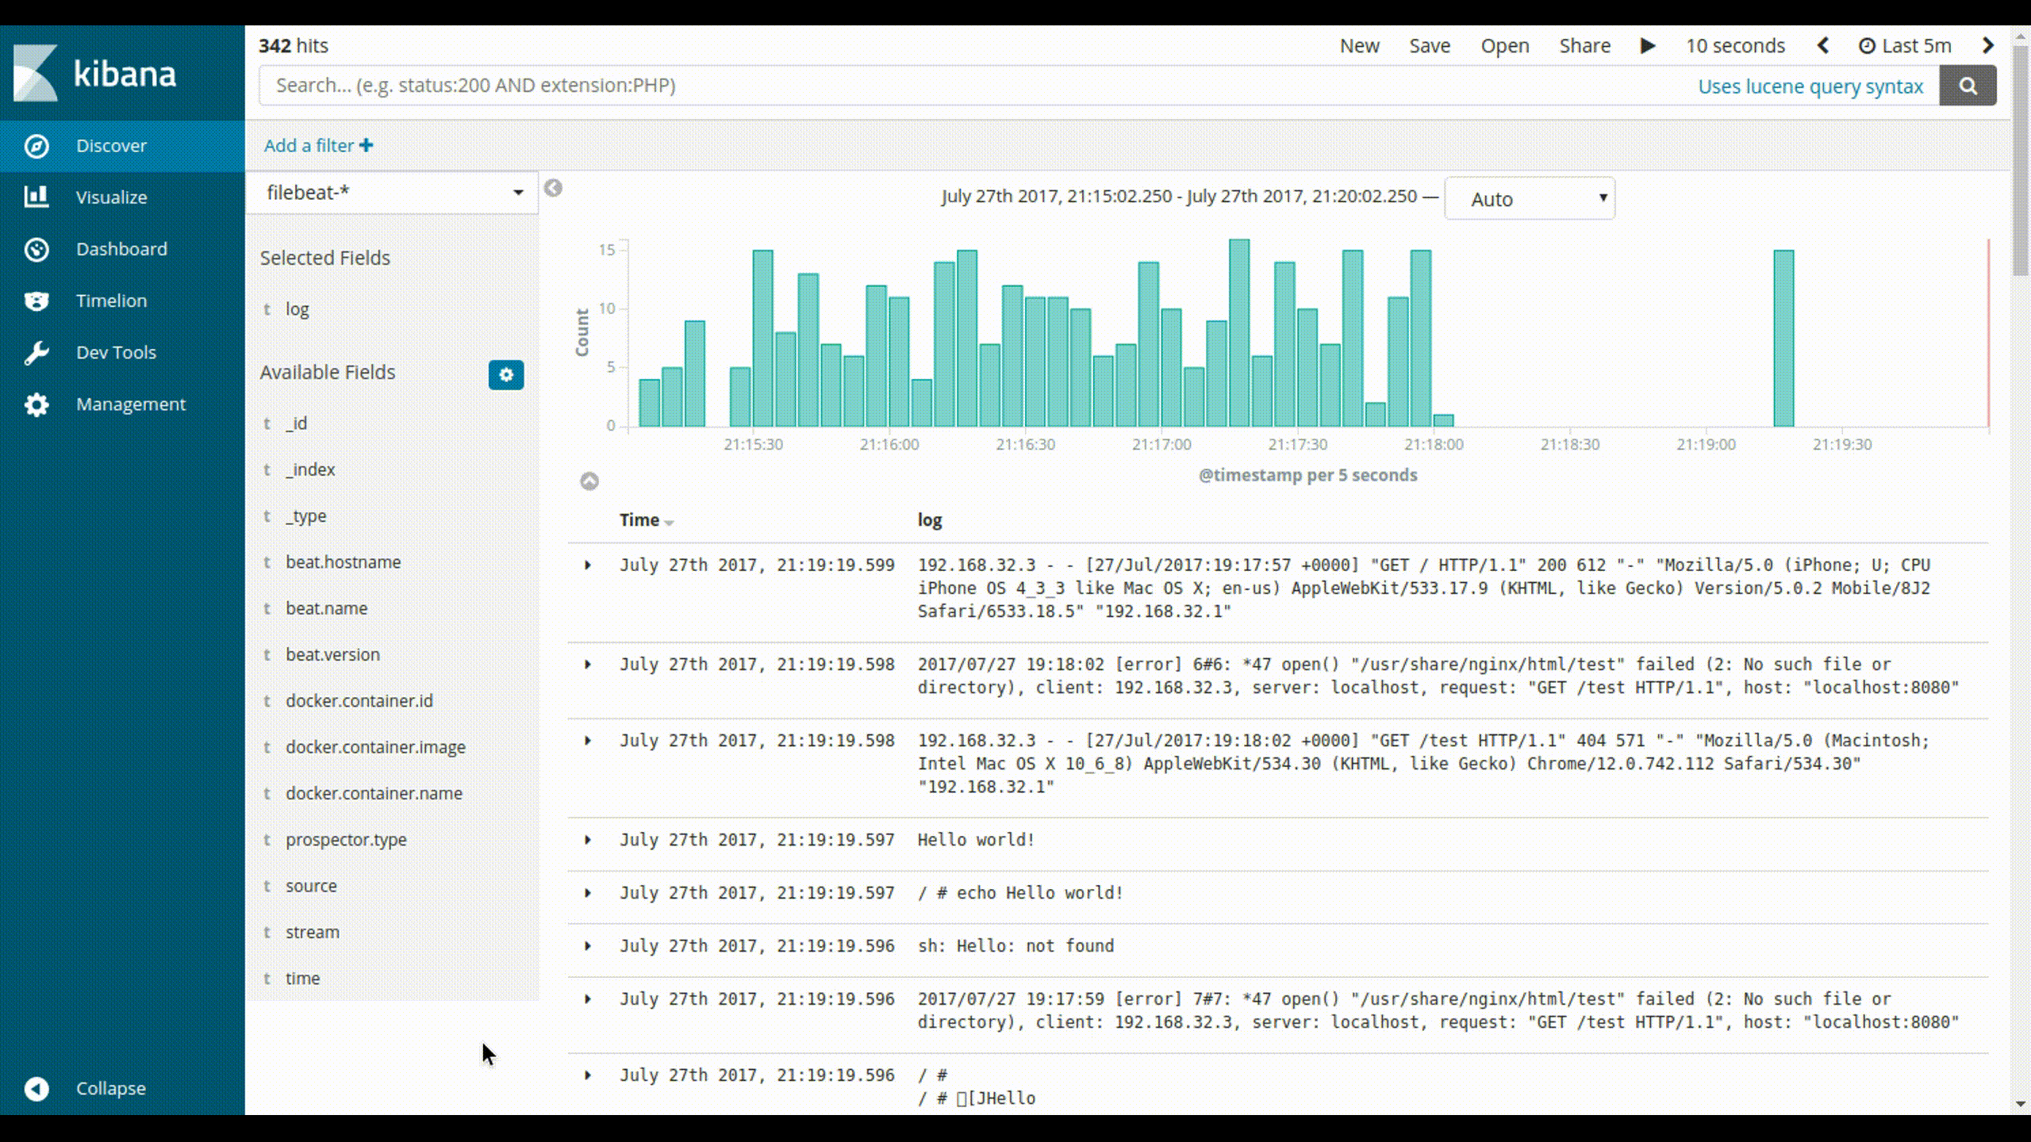Image resolution: width=2031 pixels, height=1142 pixels.
Task: Click the auto-refresh play button
Action: coord(1647,46)
